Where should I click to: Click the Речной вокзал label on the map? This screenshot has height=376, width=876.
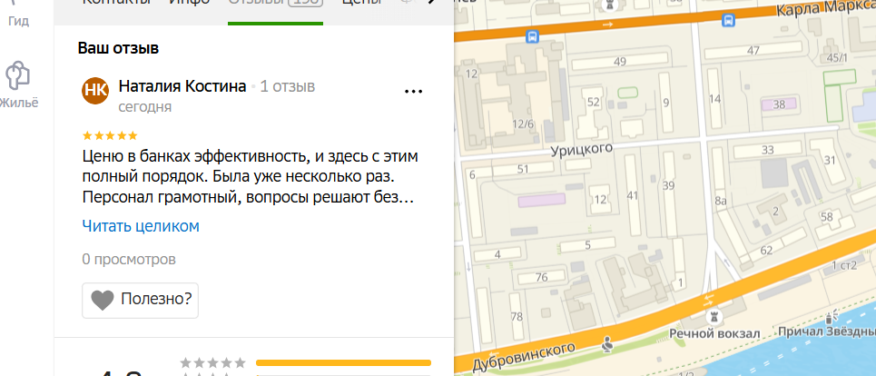(714, 334)
